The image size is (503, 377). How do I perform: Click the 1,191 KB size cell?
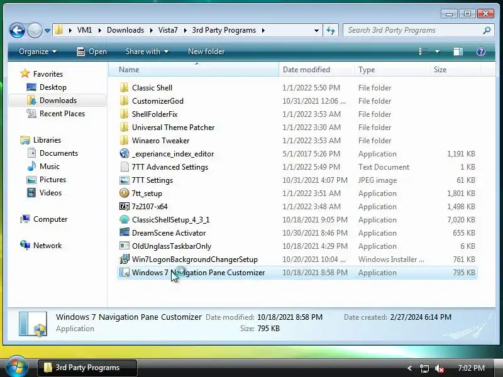point(461,154)
